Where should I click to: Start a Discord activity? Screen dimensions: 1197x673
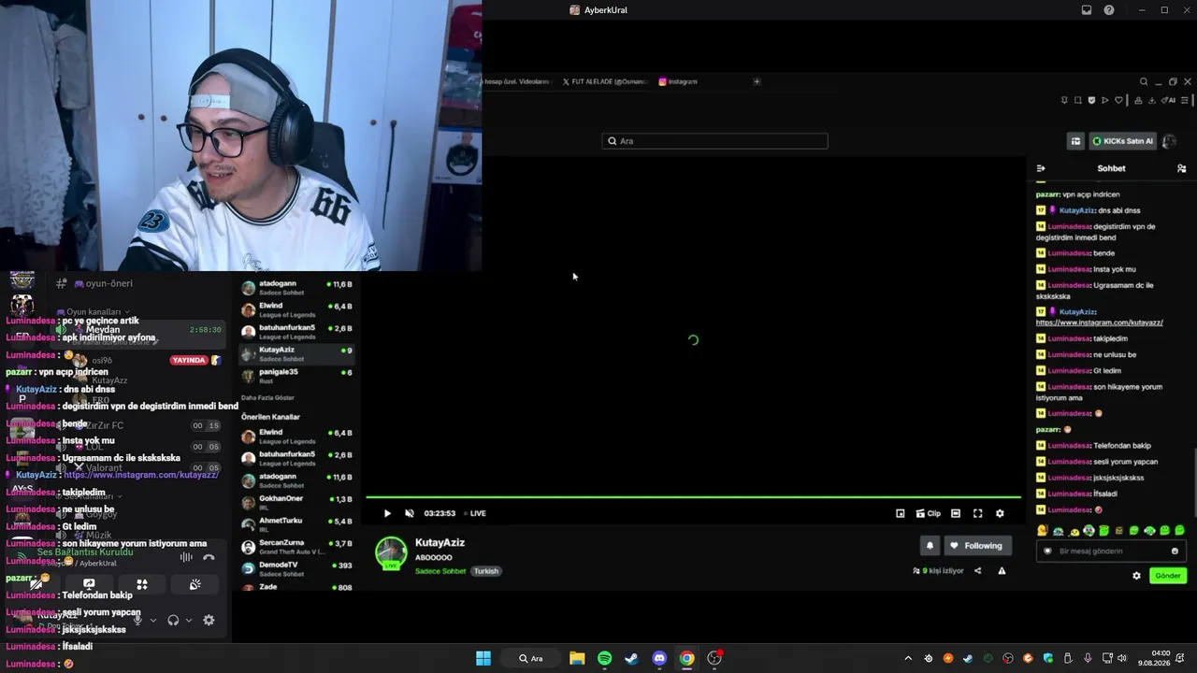(x=142, y=584)
